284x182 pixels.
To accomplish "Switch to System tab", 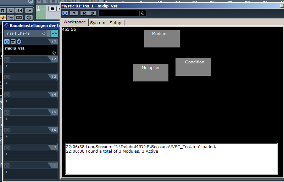I will click(x=98, y=23).
